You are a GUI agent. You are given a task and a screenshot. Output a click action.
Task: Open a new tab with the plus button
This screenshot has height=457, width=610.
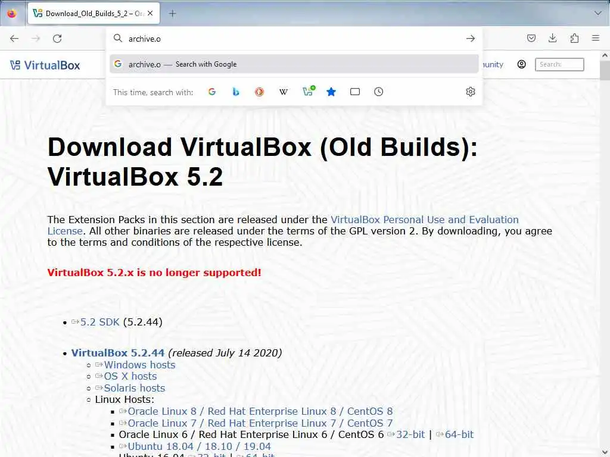point(172,14)
